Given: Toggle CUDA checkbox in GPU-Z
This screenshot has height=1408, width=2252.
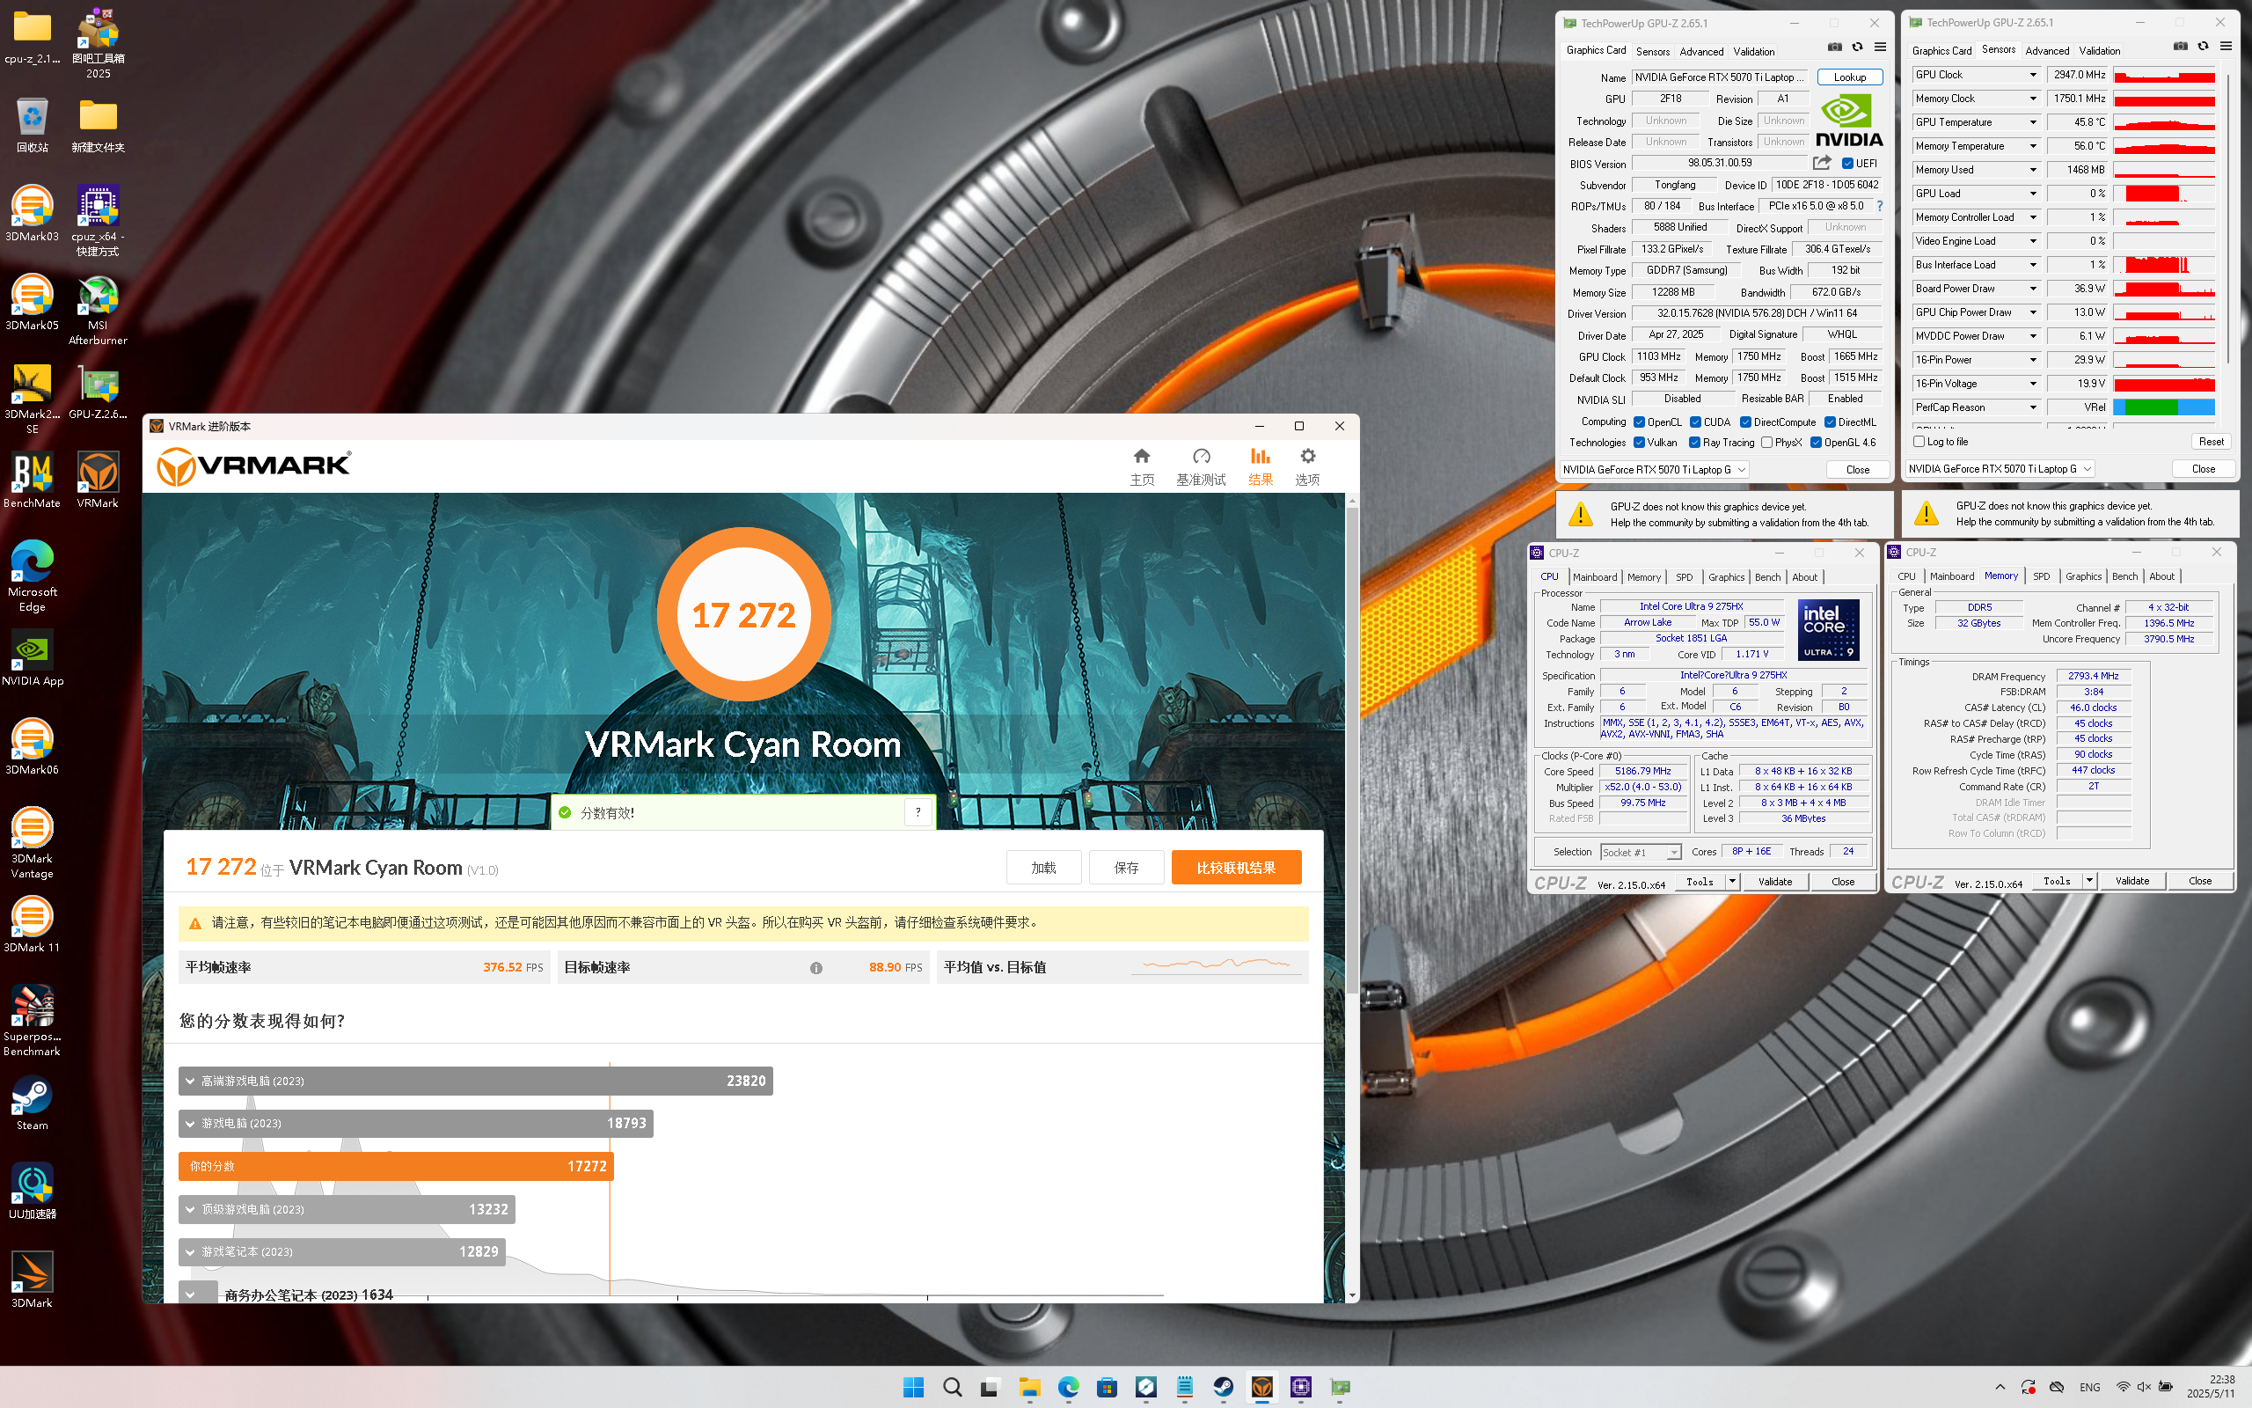Looking at the screenshot, I should [x=1695, y=422].
